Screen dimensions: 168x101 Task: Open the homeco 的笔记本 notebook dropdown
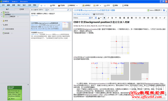[154, 10]
